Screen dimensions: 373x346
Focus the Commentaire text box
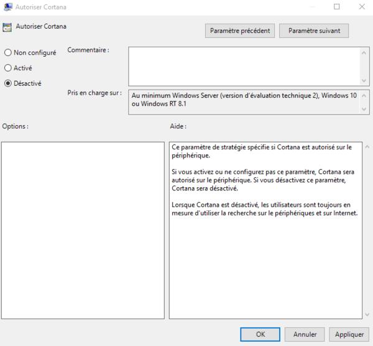coord(244,66)
